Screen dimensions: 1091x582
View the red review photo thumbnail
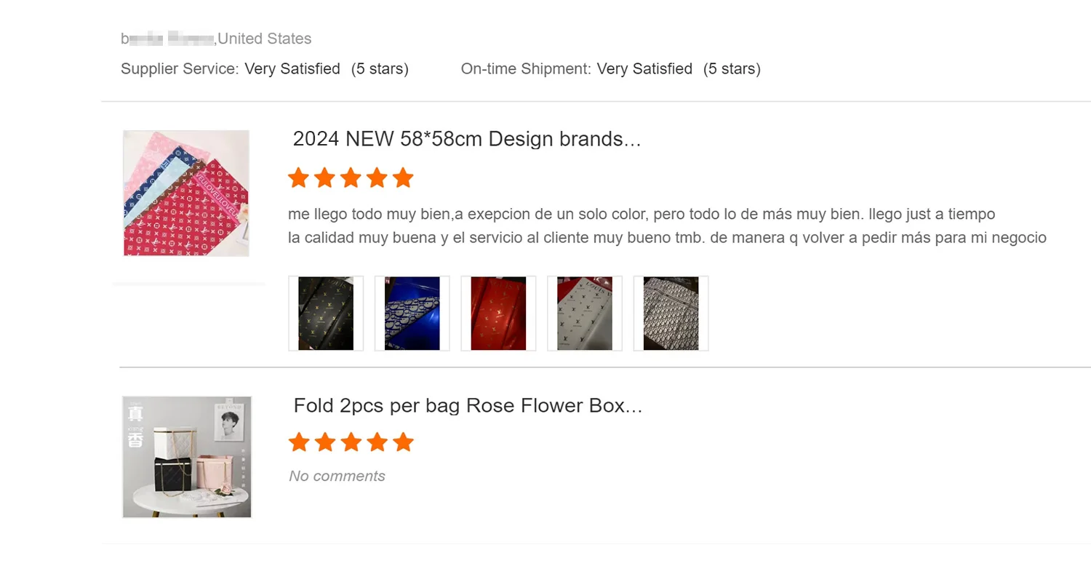coord(498,314)
